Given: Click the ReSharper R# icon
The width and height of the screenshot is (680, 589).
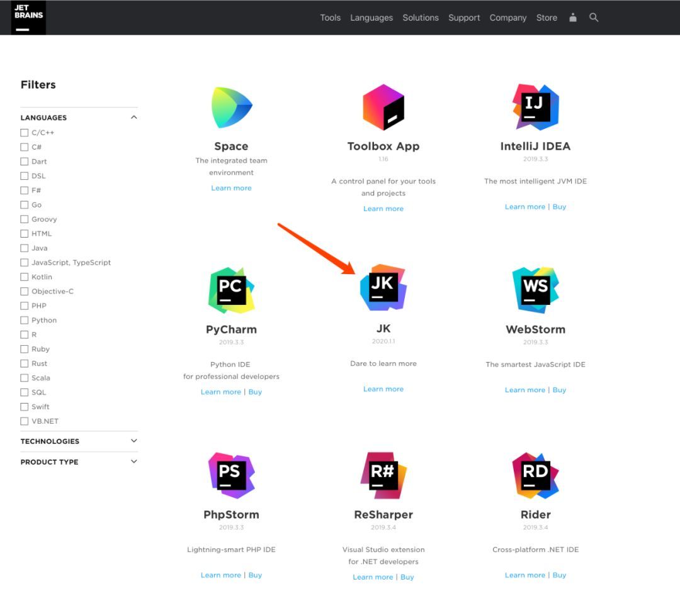Looking at the screenshot, I should click(x=383, y=475).
